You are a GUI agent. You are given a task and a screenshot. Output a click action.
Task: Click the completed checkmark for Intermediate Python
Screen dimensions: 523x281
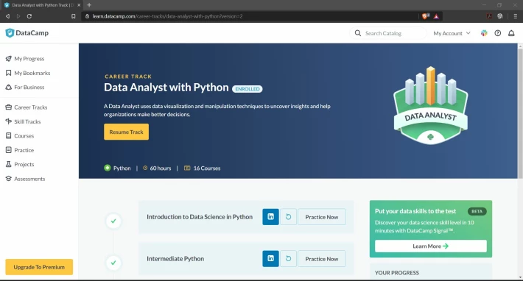pyautogui.click(x=113, y=263)
